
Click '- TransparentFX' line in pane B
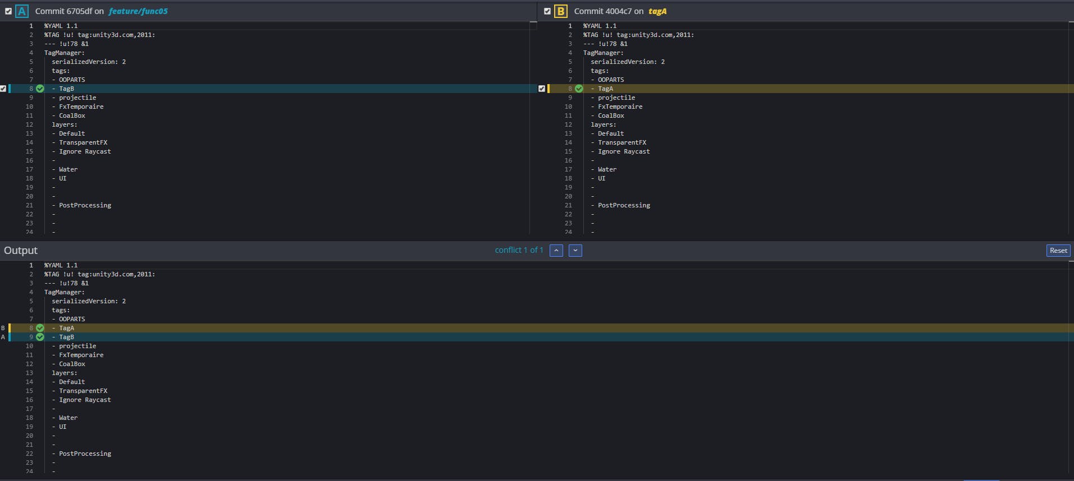pyautogui.click(x=619, y=142)
